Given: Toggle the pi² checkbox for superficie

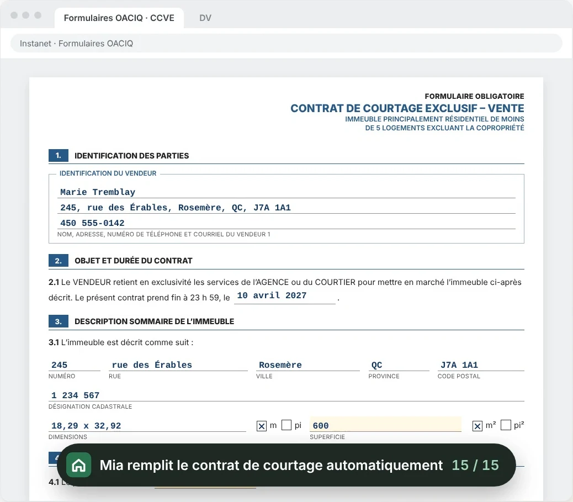Looking at the screenshot, I should point(506,425).
